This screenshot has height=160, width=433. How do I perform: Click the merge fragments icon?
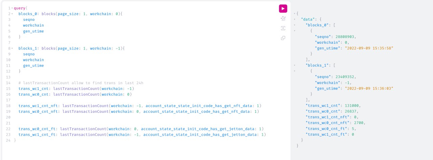[x=283, y=28]
